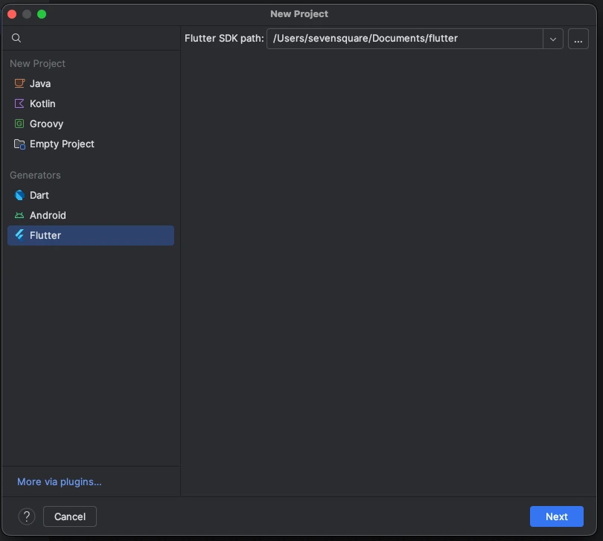Open the More via plugins link
603x541 pixels.
[x=60, y=482]
